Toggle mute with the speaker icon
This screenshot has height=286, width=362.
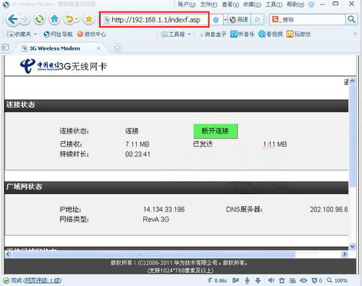click(x=271, y=280)
